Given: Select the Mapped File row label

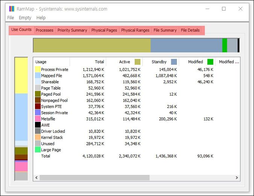Looking at the screenshot, I should 52,76.
